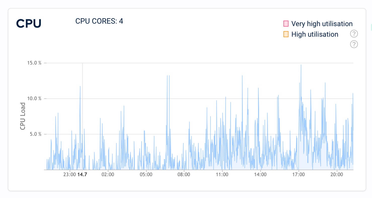372x198 pixels.
Task: Click the 5.0 % y-axis label
Action: click(35, 134)
